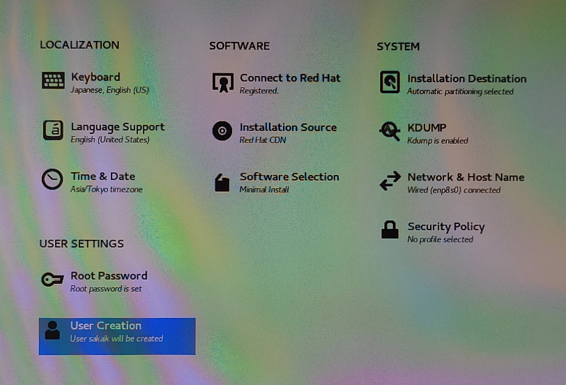Click the 'Registered.' status text
Image resolution: width=566 pixels, height=385 pixels.
(259, 91)
